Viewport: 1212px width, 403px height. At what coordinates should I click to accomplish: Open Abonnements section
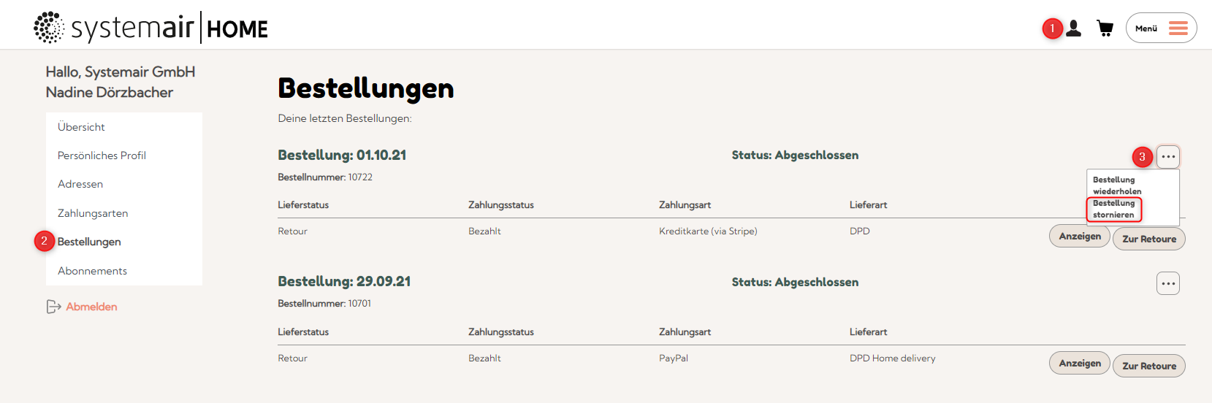(x=92, y=271)
